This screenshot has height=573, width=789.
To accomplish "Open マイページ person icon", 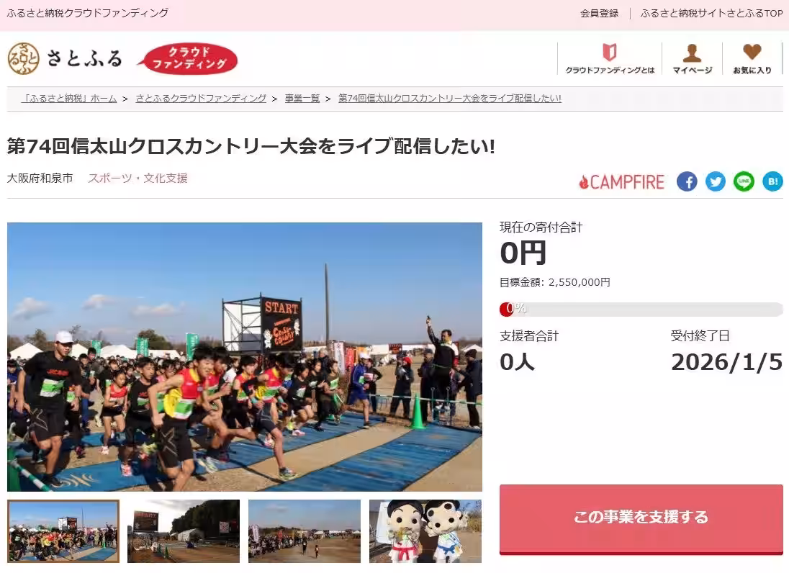I will (693, 53).
